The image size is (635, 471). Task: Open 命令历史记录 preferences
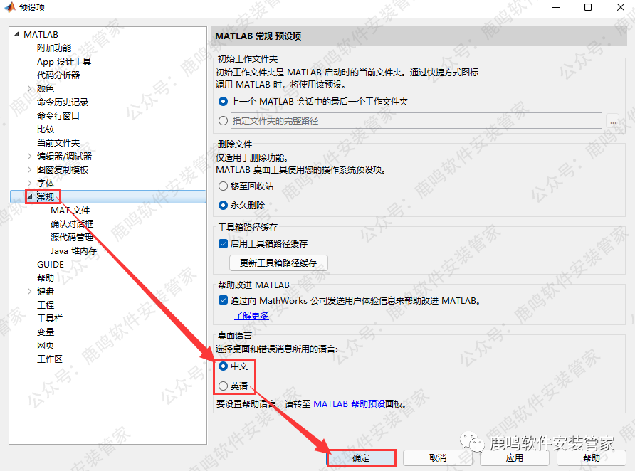(x=63, y=102)
